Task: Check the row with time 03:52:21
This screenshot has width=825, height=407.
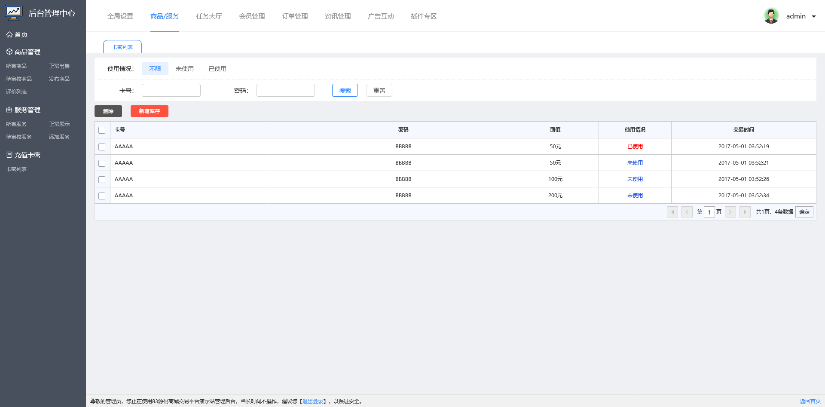Action: (x=102, y=163)
